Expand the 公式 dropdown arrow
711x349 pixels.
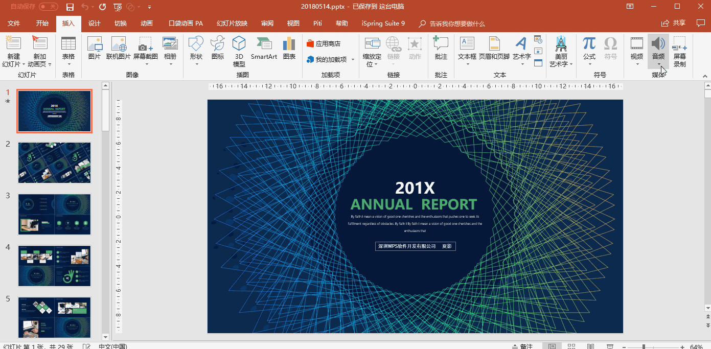click(x=589, y=64)
